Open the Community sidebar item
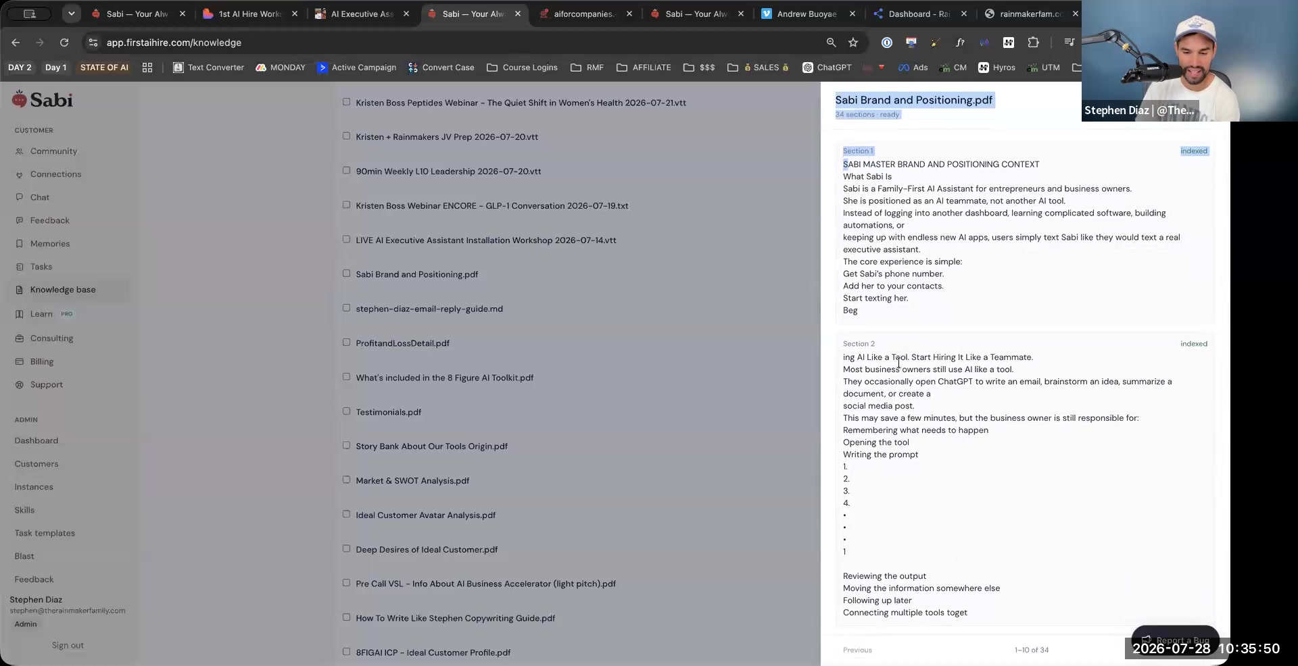The height and width of the screenshot is (666, 1298). coord(53,151)
